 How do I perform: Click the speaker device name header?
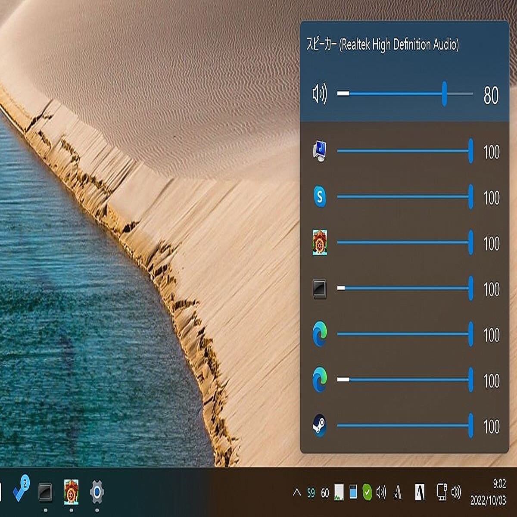382,45
